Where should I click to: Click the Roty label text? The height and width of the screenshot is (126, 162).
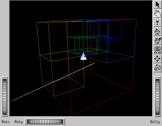[18, 122]
